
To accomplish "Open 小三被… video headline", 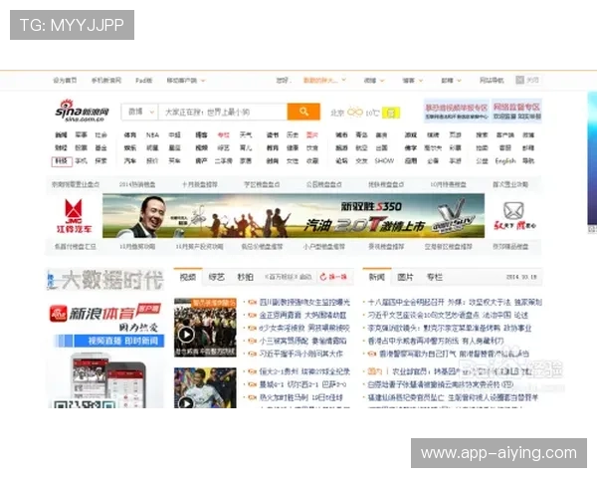I will tap(302, 341).
